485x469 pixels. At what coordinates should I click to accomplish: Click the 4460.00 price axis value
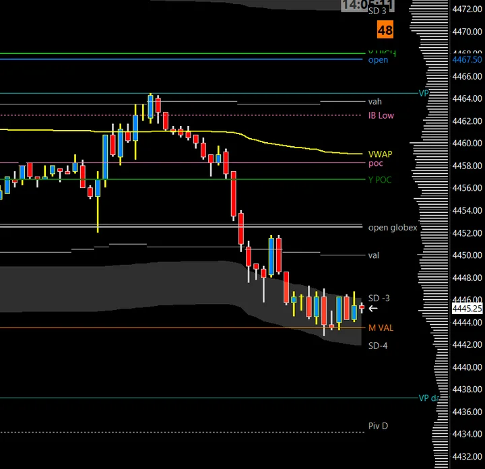[467, 144]
